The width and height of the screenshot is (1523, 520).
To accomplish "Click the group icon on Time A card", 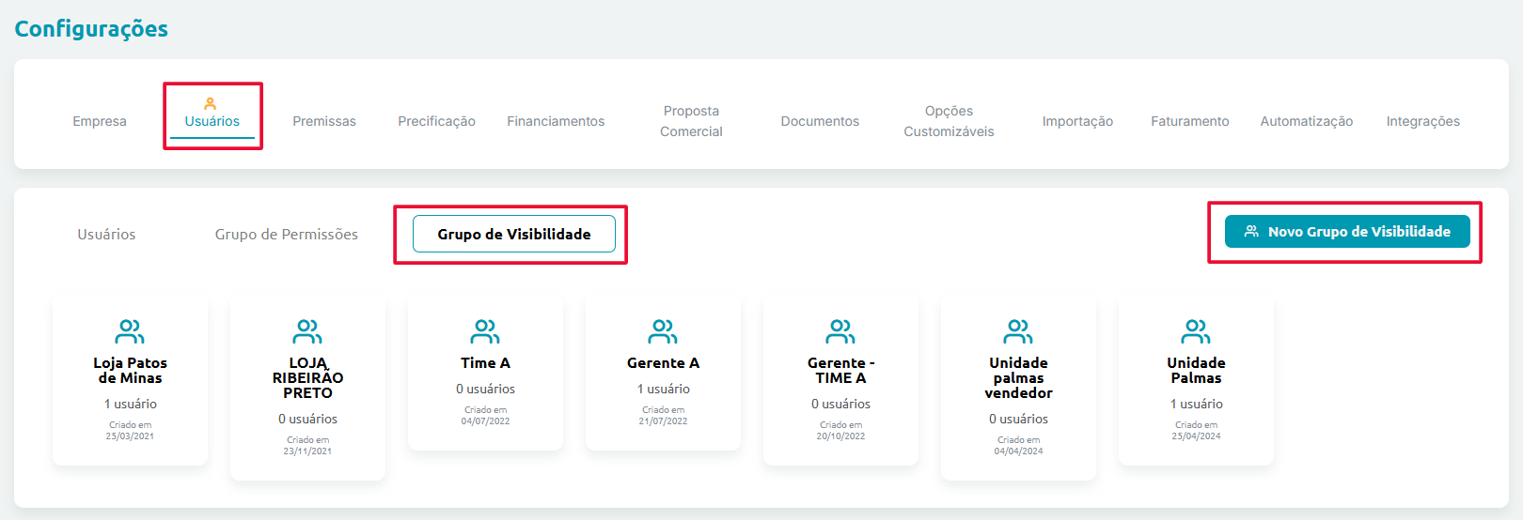I will [485, 331].
